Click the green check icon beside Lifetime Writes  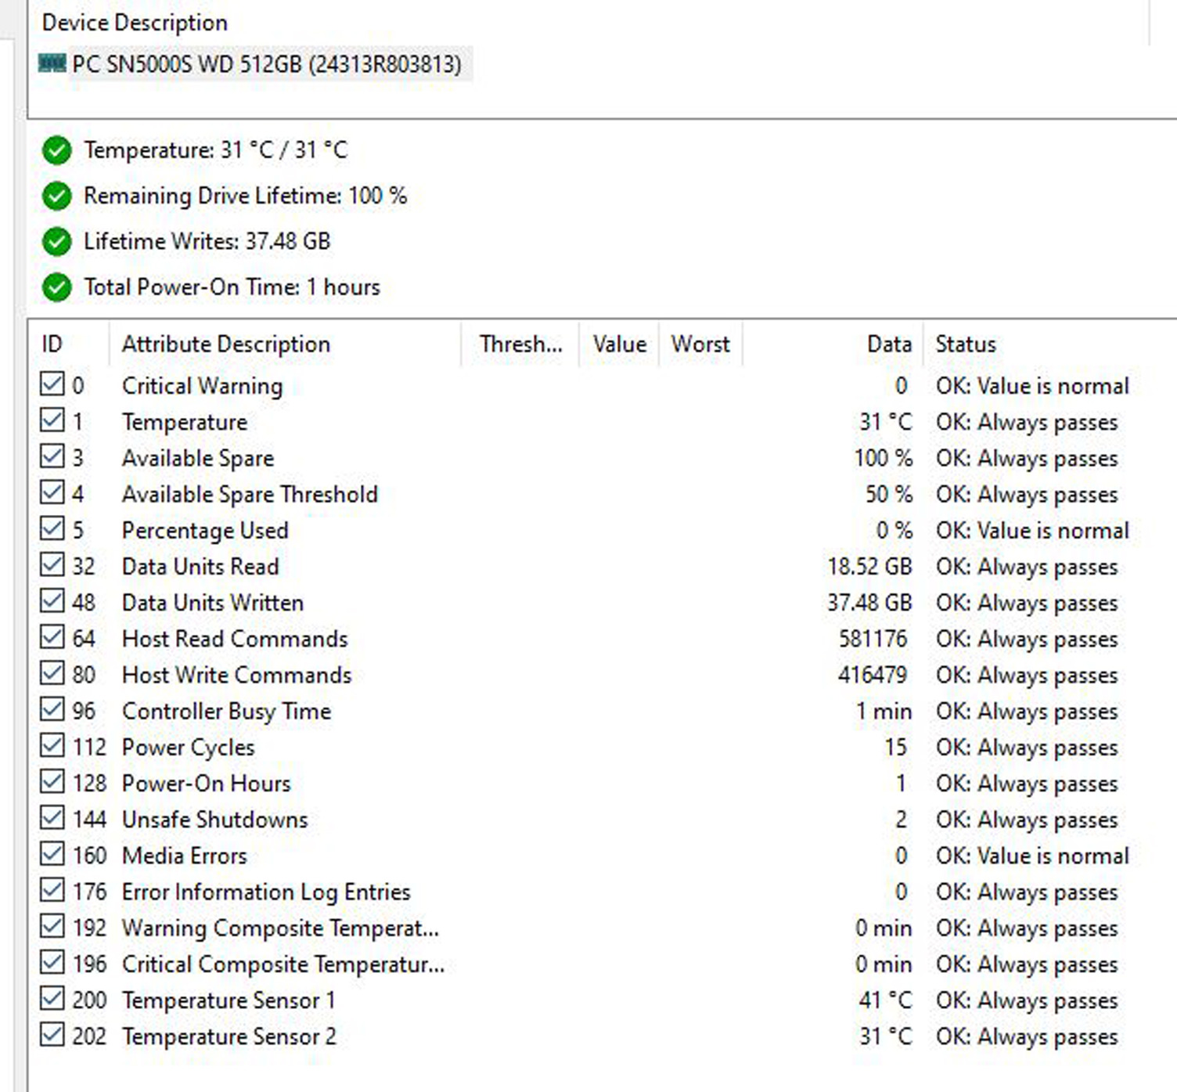click(x=57, y=241)
